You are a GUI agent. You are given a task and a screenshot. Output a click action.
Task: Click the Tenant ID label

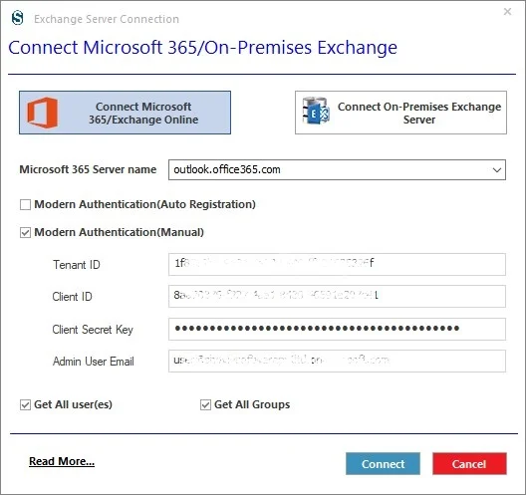click(77, 265)
